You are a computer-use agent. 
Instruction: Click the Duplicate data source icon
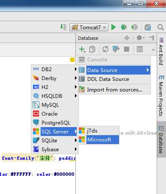(92, 49)
